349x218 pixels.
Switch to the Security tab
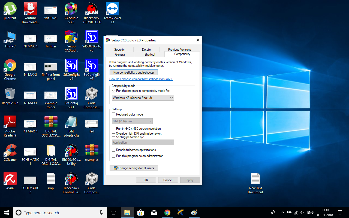point(119,50)
